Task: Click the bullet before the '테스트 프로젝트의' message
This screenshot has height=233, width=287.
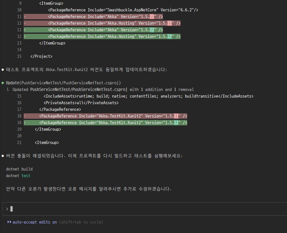Action: click(x=3, y=69)
